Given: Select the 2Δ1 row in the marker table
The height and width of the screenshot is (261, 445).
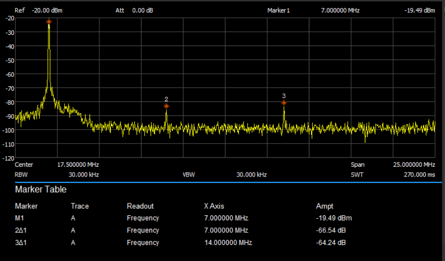Looking at the screenshot, I should click(x=21, y=231).
